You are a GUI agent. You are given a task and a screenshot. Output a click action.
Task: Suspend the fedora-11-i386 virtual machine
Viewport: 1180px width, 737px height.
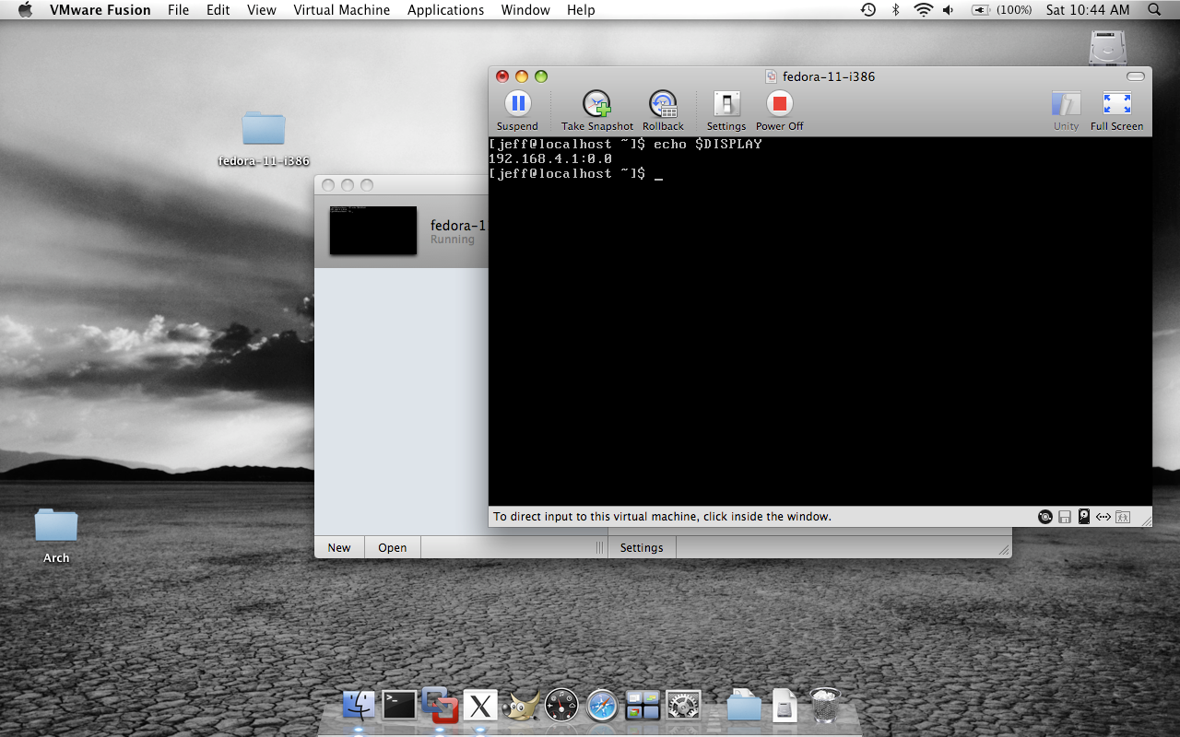coord(517,104)
